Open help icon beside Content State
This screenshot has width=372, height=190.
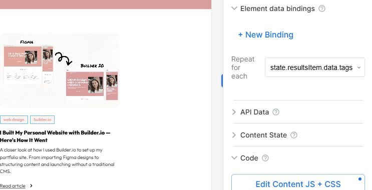coord(294,135)
